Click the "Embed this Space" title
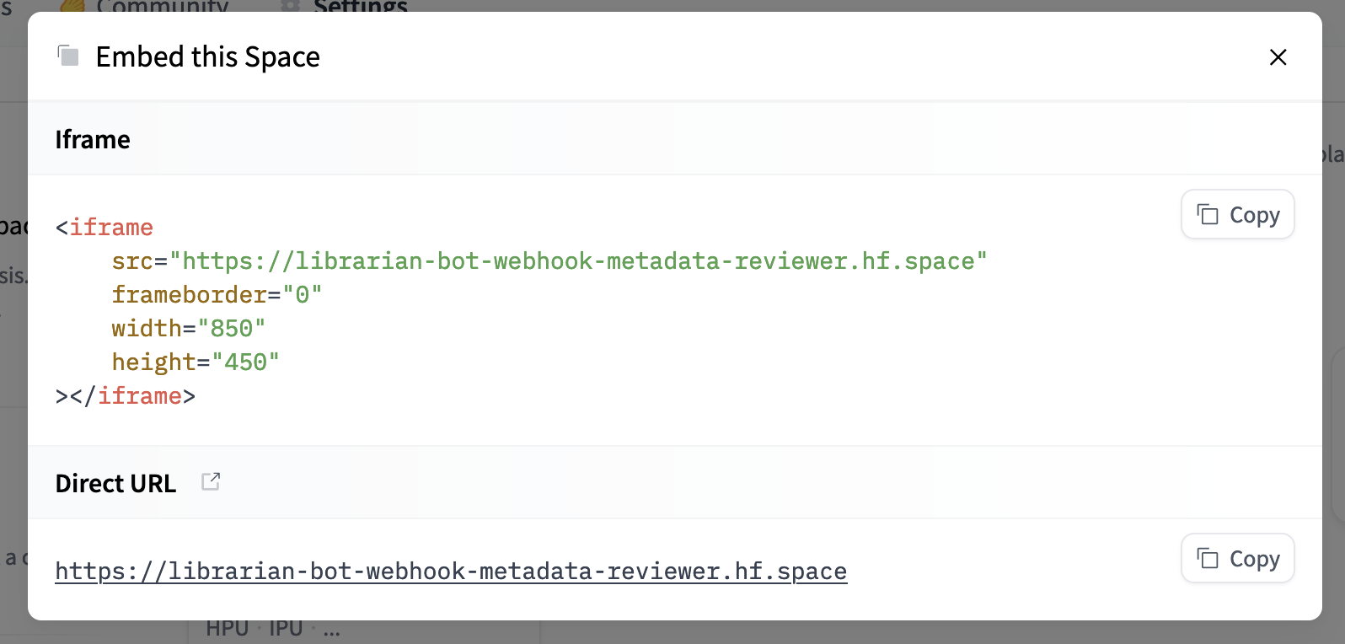1345x644 pixels. point(207,57)
